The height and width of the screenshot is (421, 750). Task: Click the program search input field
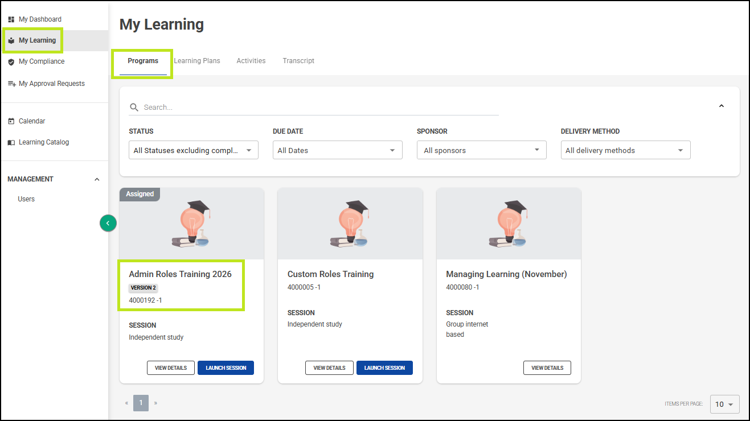coord(319,108)
